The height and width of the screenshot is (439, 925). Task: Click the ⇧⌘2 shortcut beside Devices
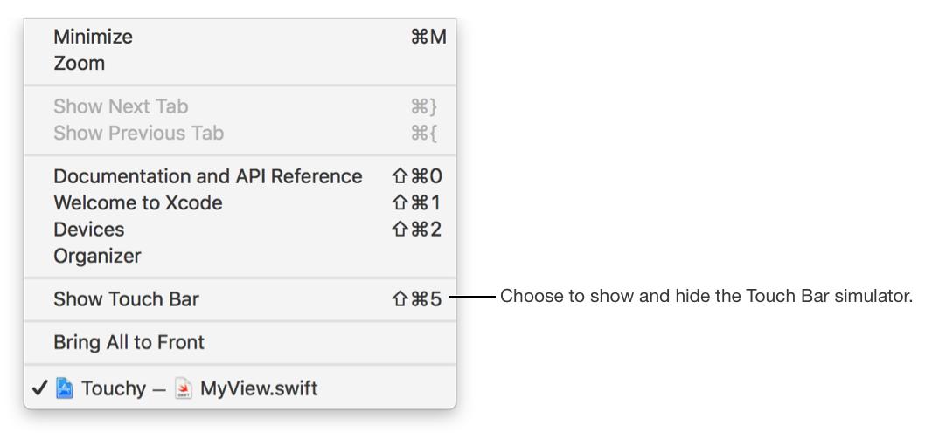point(417,230)
